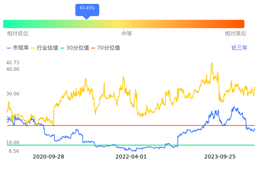Open the 近三年 time range selector
Screen dimensions: 265x170
coord(239,48)
